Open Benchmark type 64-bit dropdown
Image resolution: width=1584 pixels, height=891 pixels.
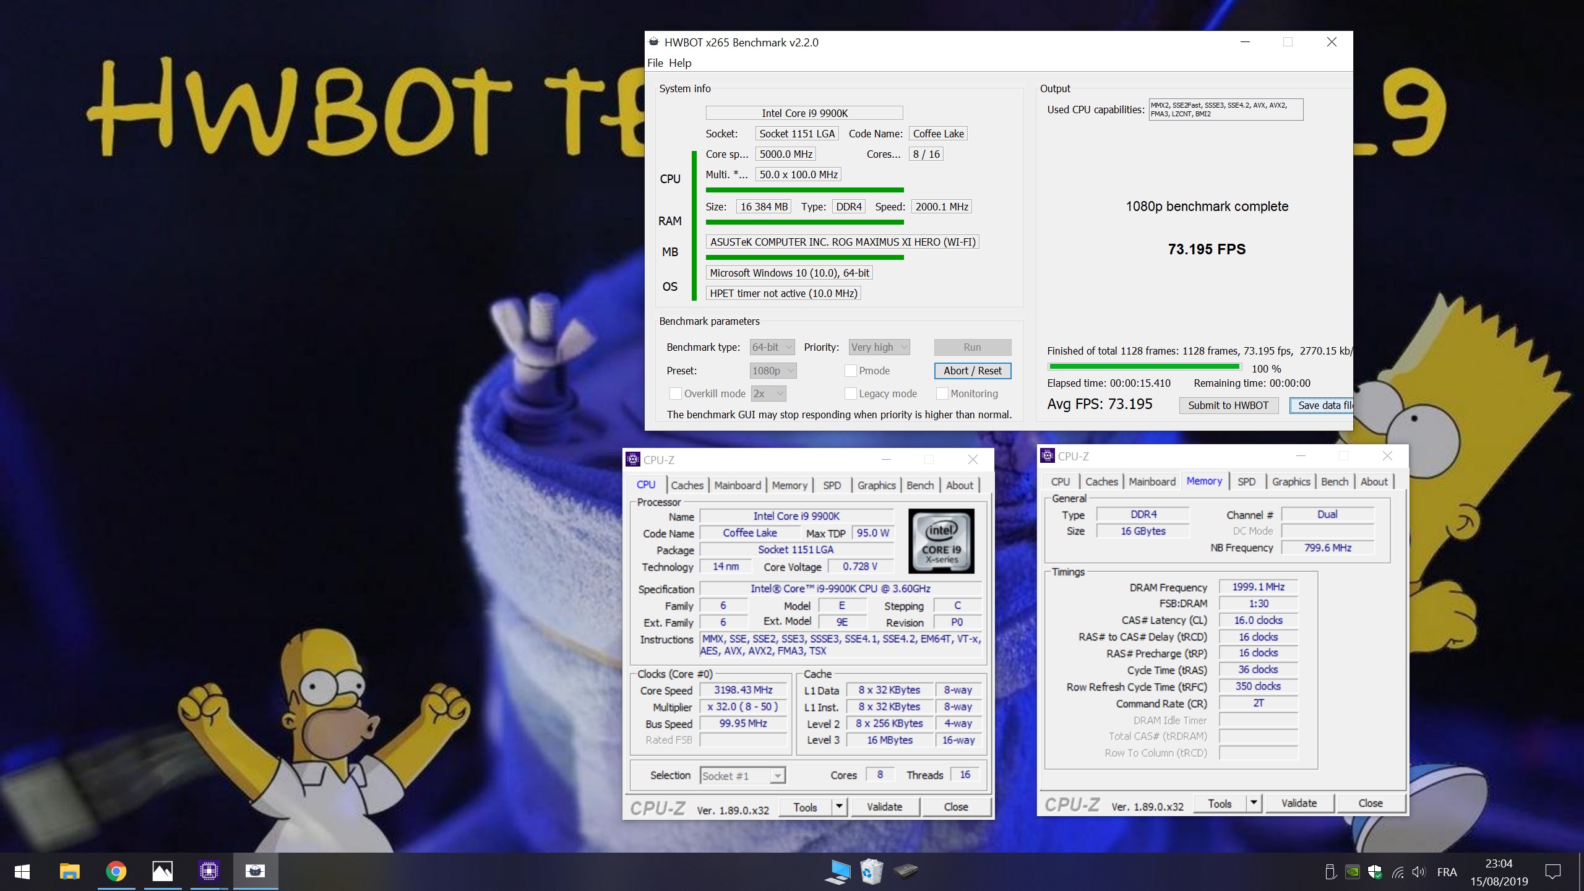(772, 347)
